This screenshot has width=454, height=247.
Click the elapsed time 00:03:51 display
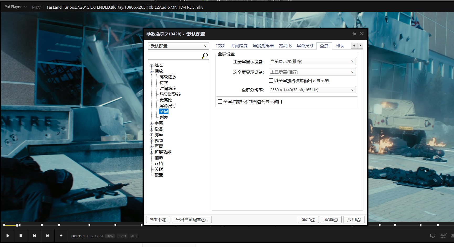tap(78, 236)
